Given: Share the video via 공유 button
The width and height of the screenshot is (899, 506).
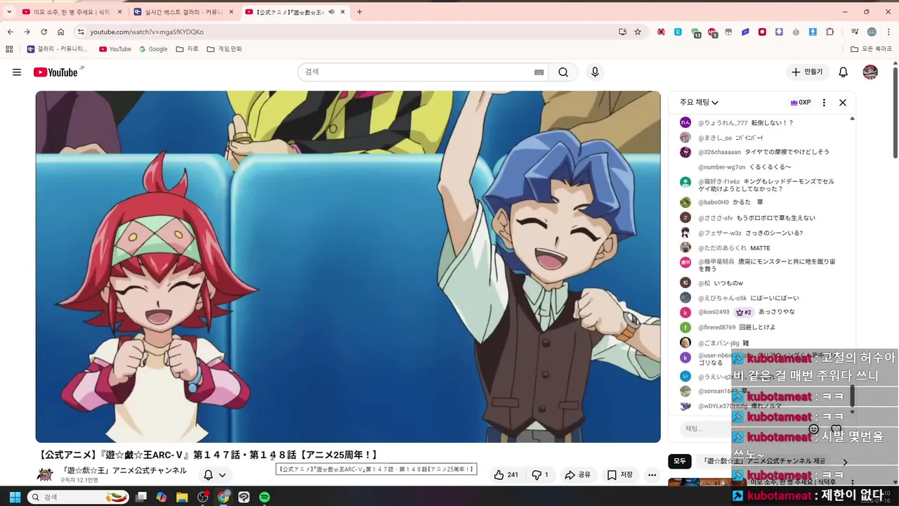Looking at the screenshot, I should pos(578,475).
